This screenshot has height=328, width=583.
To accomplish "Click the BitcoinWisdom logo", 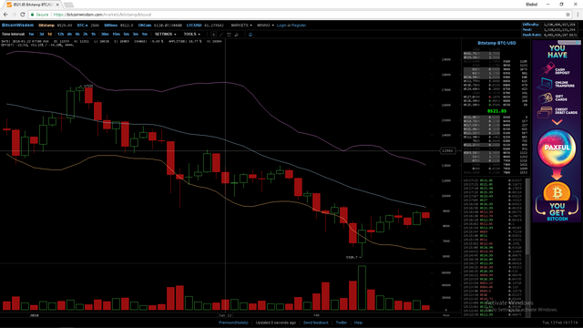I will tap(17, 26).
